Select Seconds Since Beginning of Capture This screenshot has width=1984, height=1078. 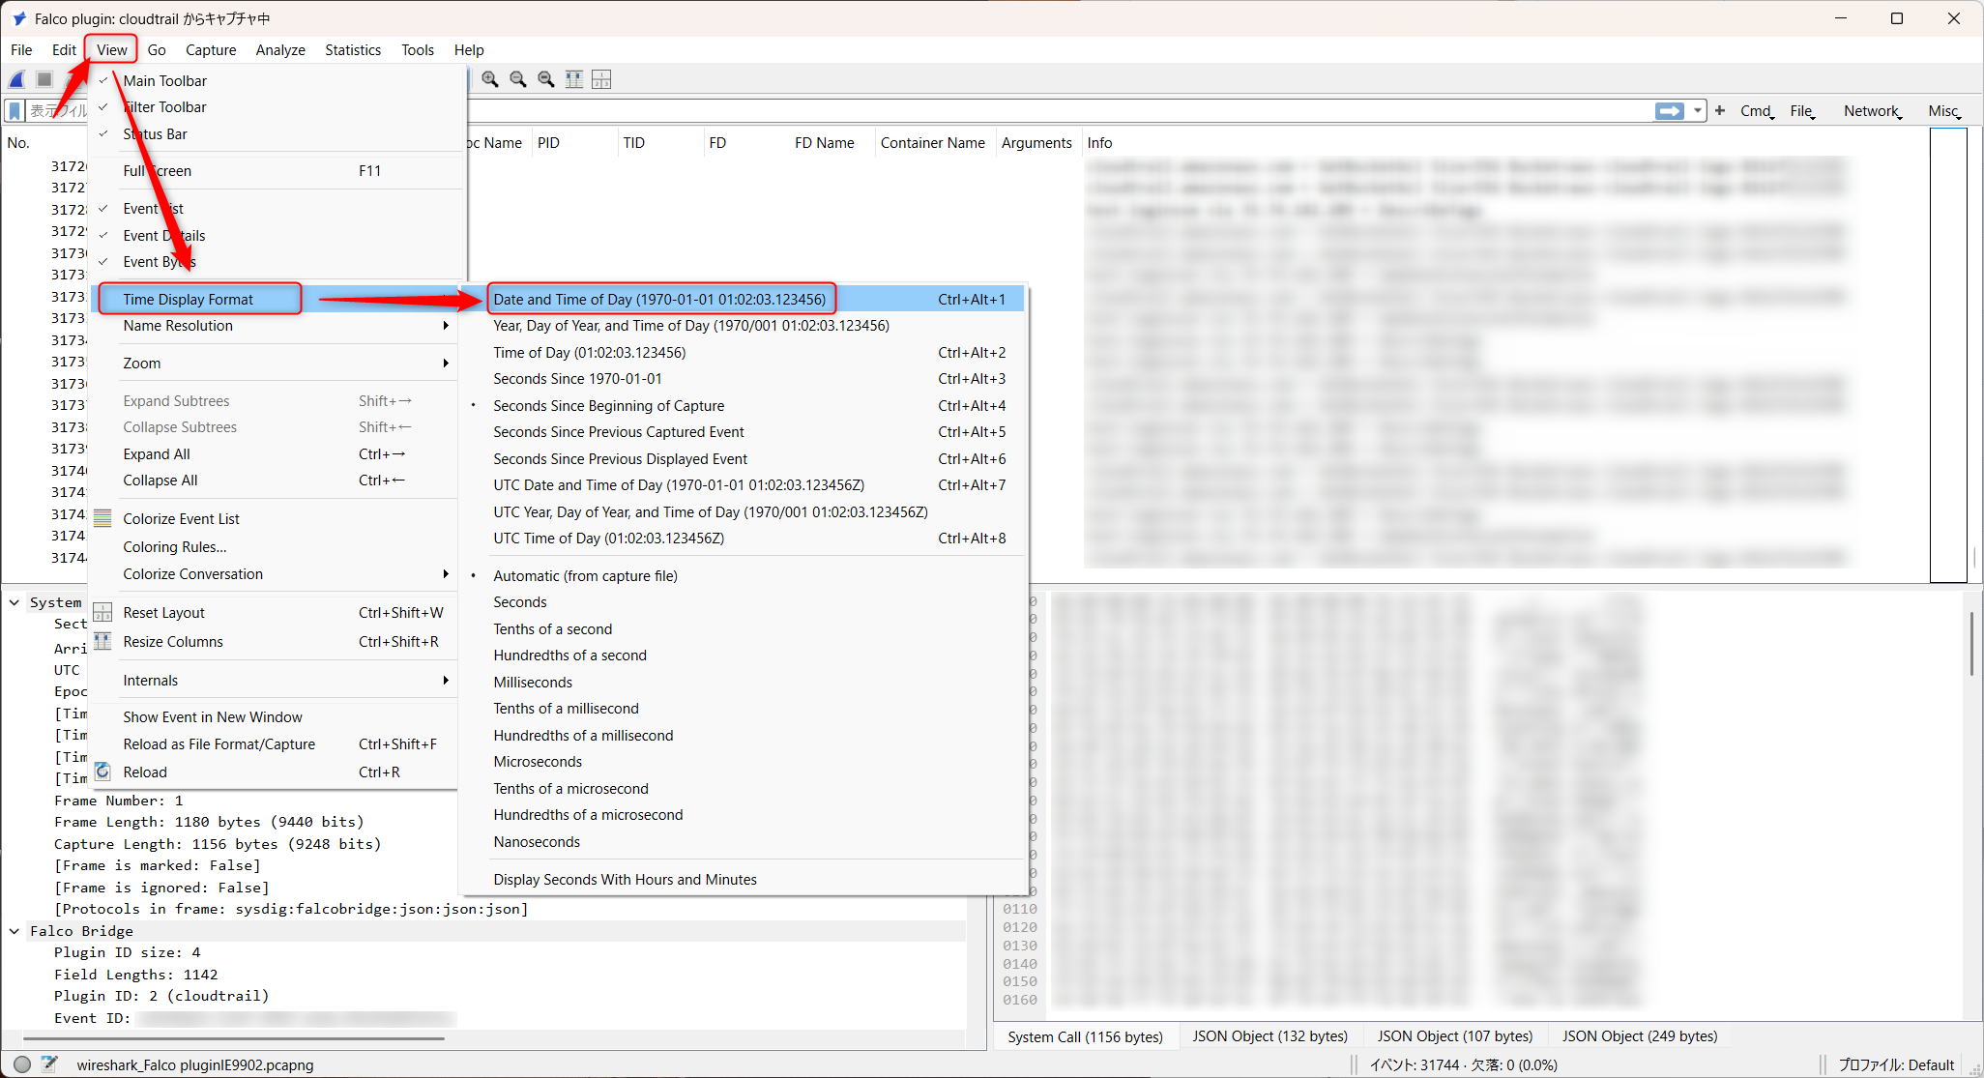[x=608, y=406]
